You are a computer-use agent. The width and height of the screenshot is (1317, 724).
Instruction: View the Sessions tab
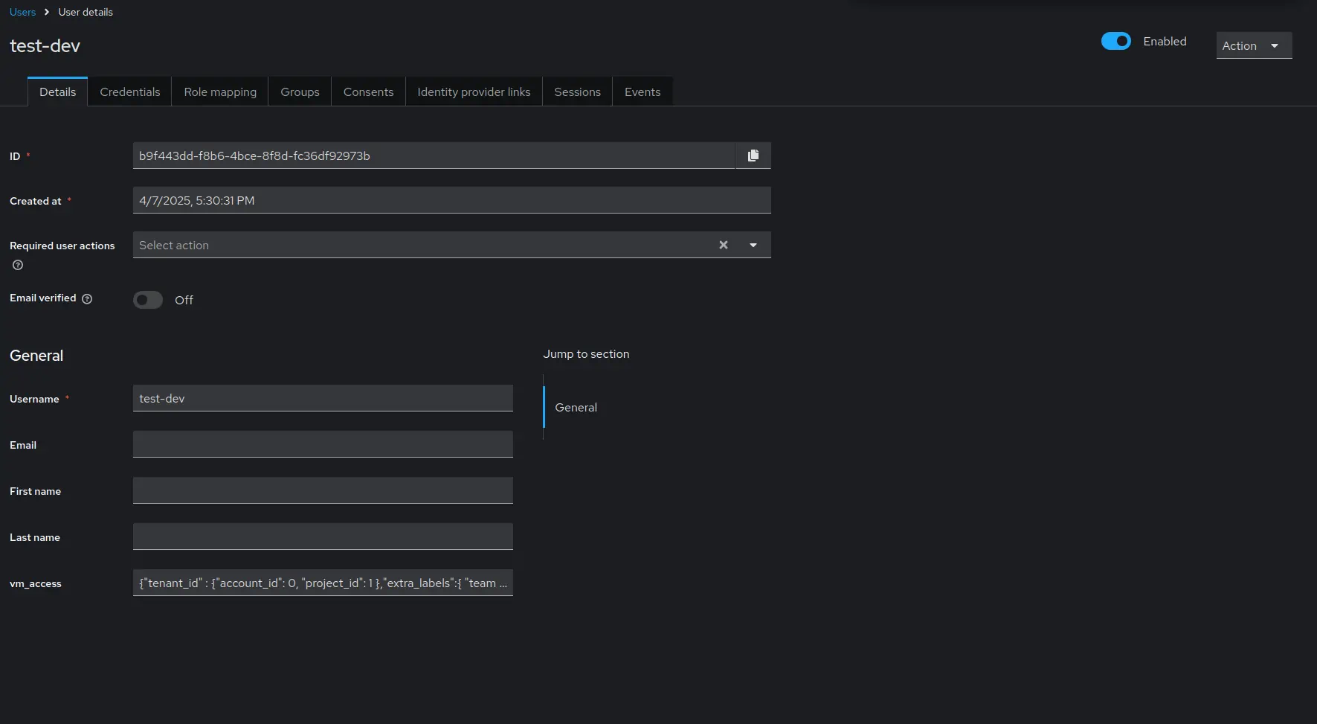(577, 92)
